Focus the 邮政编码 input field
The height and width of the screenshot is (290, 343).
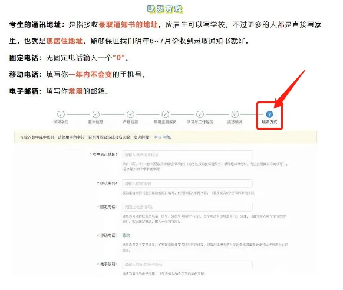[187, 183]
